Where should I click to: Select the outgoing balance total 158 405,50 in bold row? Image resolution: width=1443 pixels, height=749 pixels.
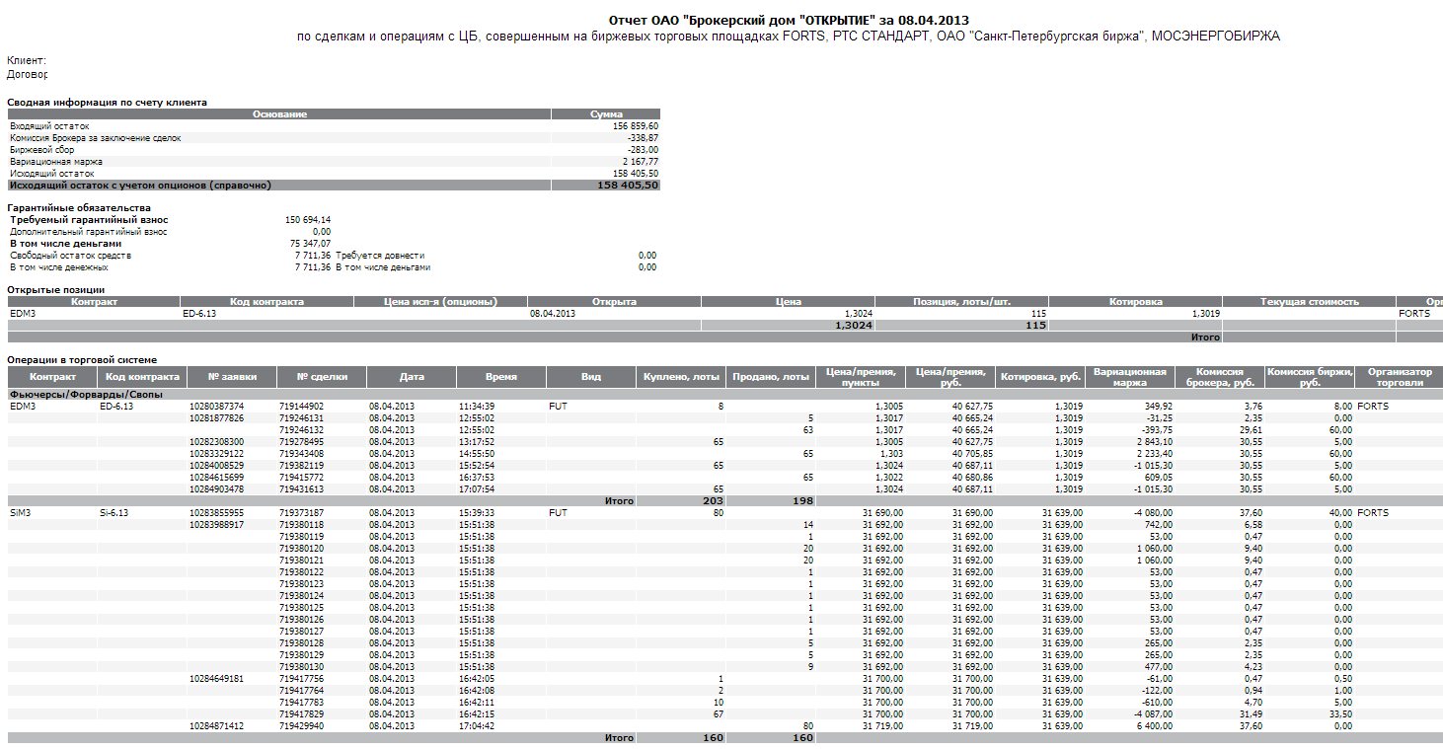click(628, 186)
